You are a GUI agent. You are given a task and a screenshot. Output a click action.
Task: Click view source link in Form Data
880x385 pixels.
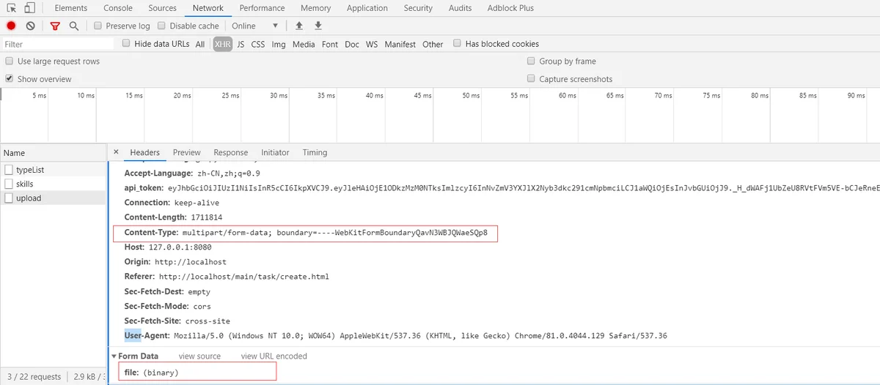199,356
